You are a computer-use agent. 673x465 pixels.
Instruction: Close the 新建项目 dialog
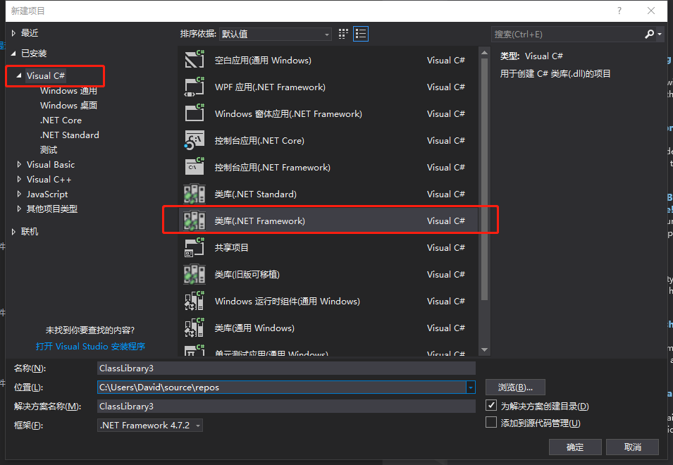pyautogui.click(x=651, y=11)
